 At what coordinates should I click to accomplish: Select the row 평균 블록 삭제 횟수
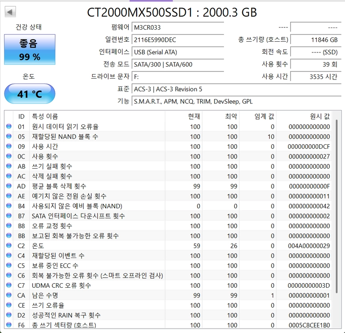click(168, 186)
